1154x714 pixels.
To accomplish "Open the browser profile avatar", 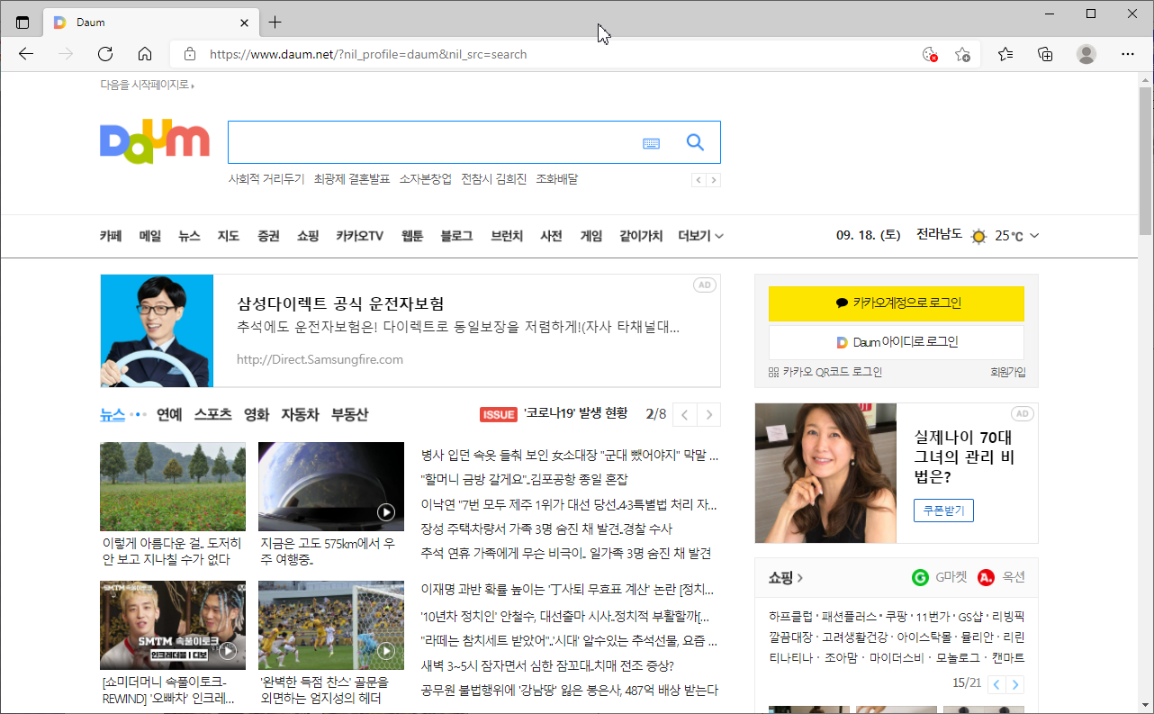I will [x=1086, y=54].
